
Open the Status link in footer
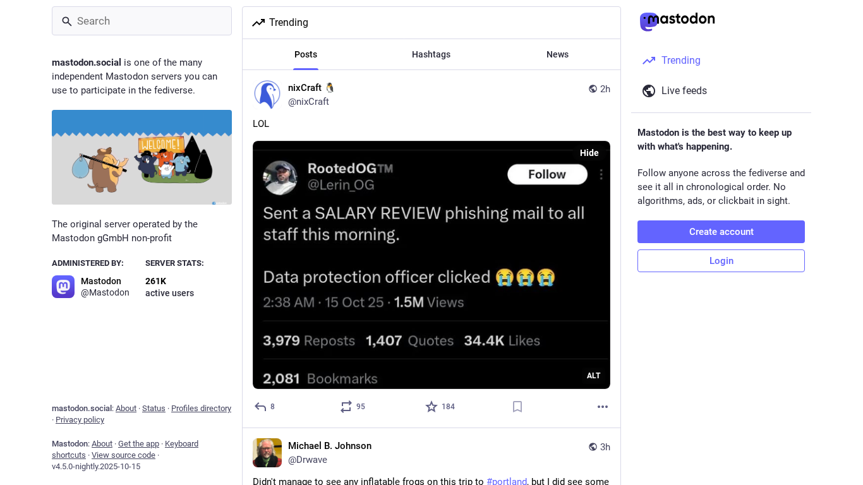pyautogui.click(x=154, y=409)
